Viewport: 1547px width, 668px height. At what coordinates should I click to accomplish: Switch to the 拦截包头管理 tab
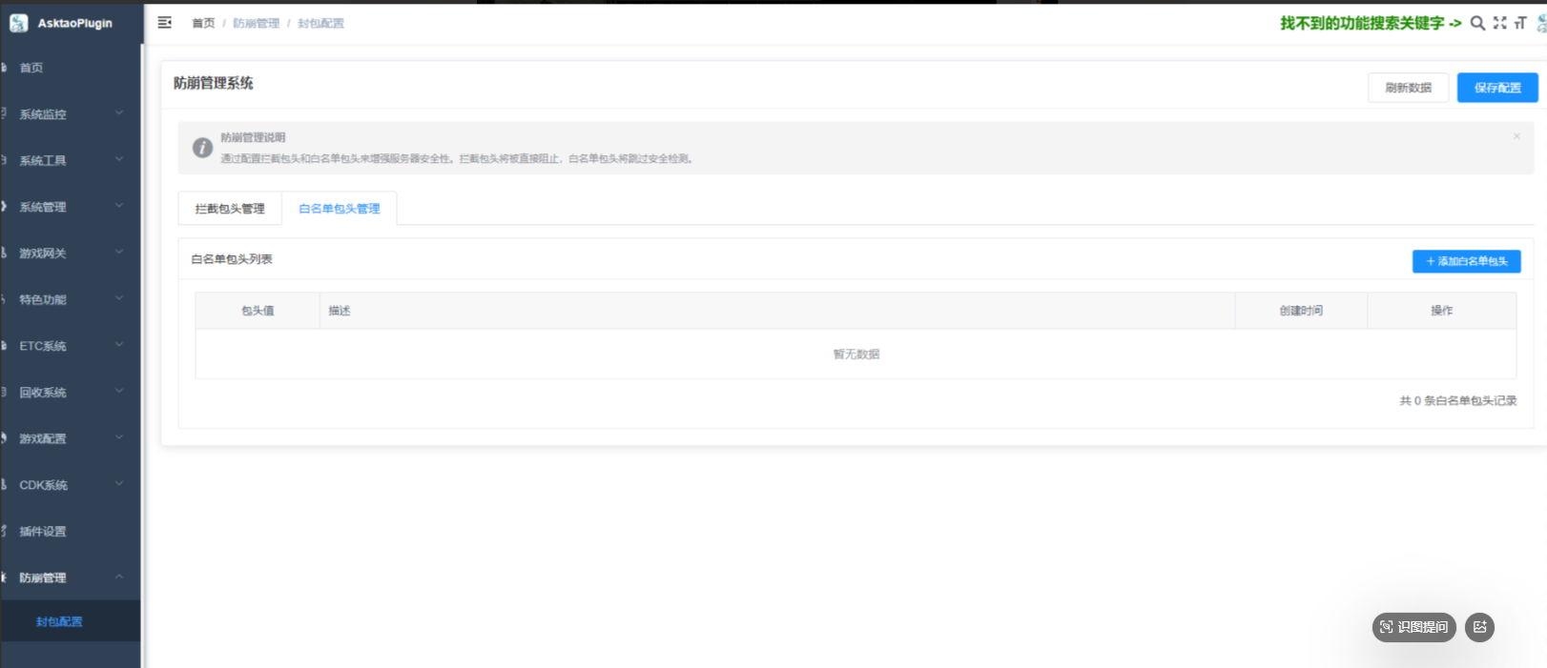click(230, 209)
